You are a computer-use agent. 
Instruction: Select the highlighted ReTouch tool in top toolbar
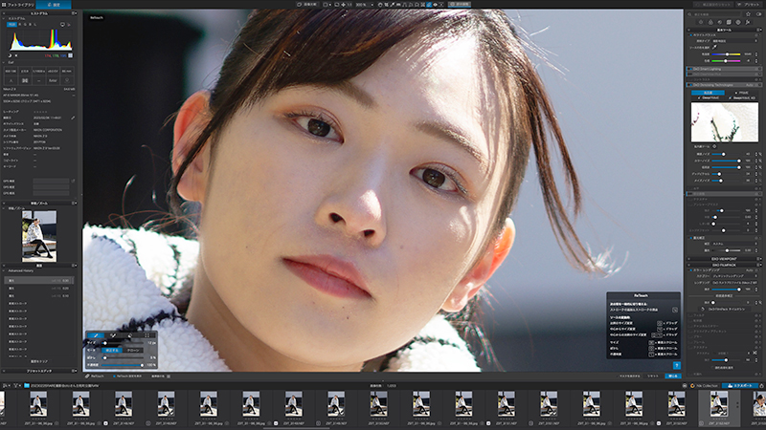tap(429, 5)
